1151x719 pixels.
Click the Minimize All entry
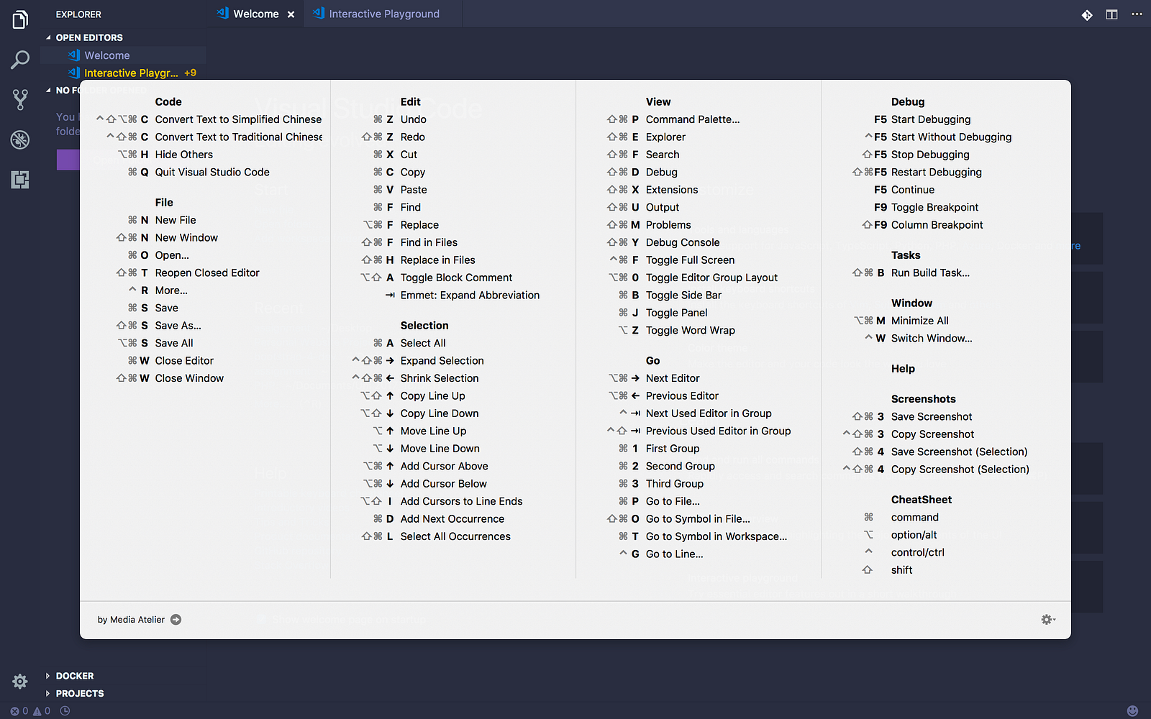point(919,321)
